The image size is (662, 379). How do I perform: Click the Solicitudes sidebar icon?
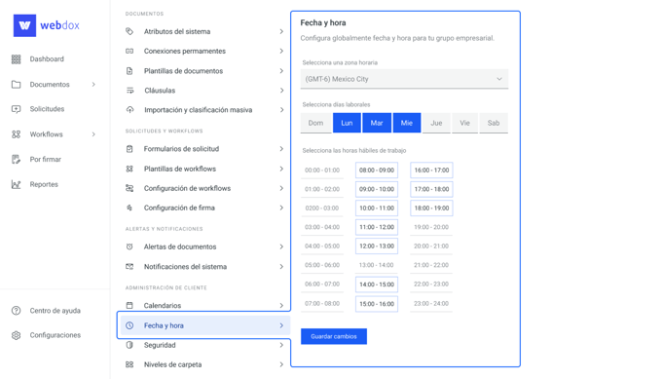[16, 109]
